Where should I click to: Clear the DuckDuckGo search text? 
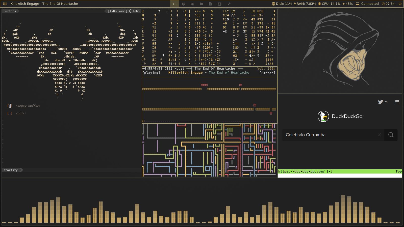tap(379, 135)
